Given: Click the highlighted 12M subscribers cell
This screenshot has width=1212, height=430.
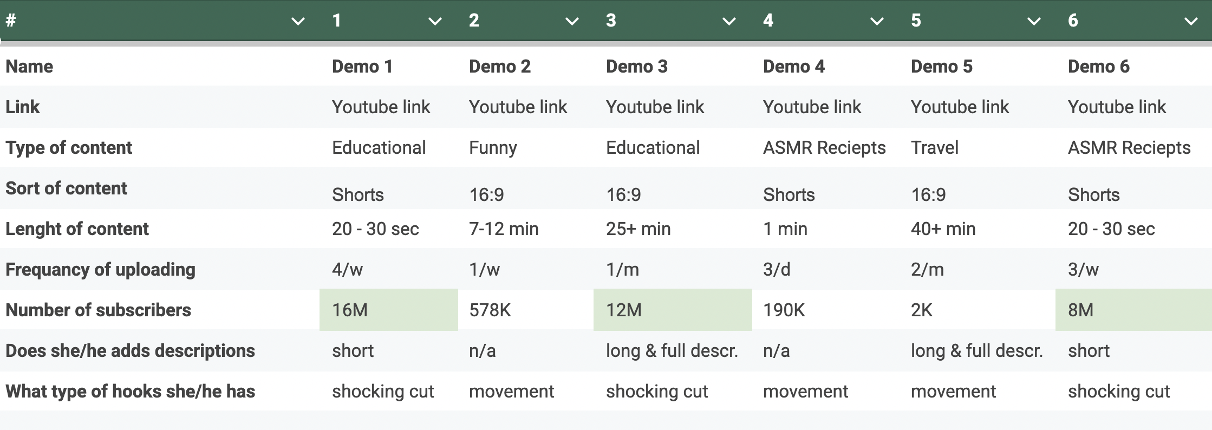Looking at the screenshot, I should [672, 310].
